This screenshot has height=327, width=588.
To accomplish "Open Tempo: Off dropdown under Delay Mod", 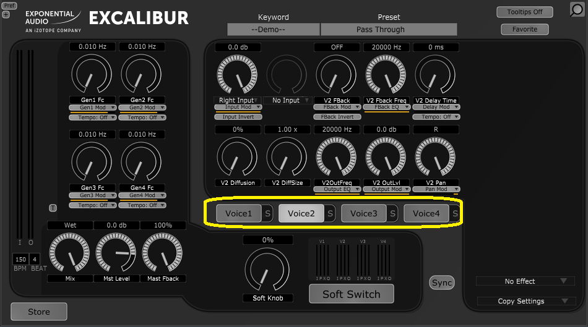I will [x=436, y=117].
